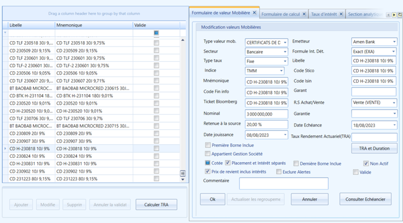403x223 pixels.
Task: Click scroll up arrow in list grid
Action: tap(183, 41)
